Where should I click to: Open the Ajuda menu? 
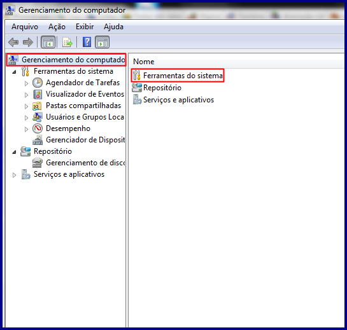tap(113, 27)
